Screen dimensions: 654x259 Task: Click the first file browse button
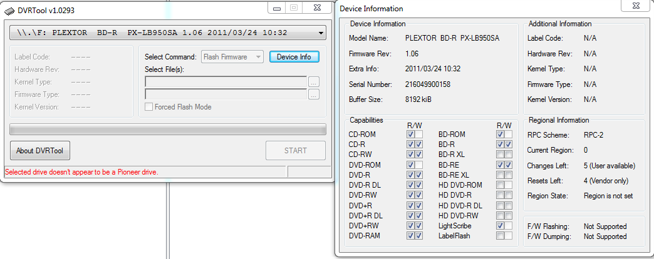click(x=314, y=81)
